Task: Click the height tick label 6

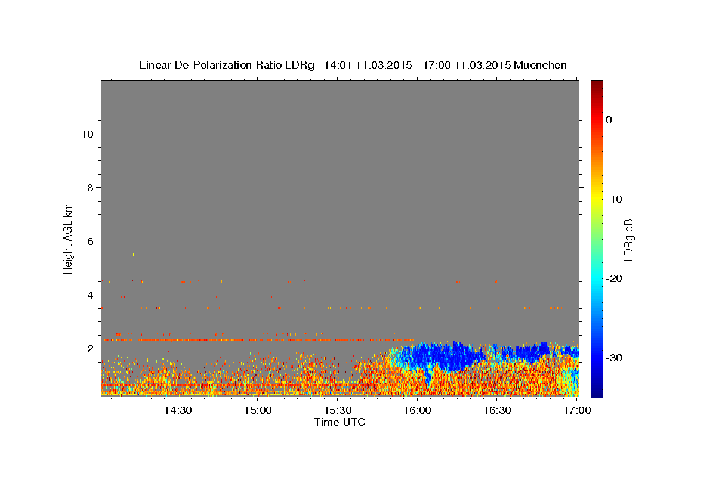Action: (x=89, y=241)
